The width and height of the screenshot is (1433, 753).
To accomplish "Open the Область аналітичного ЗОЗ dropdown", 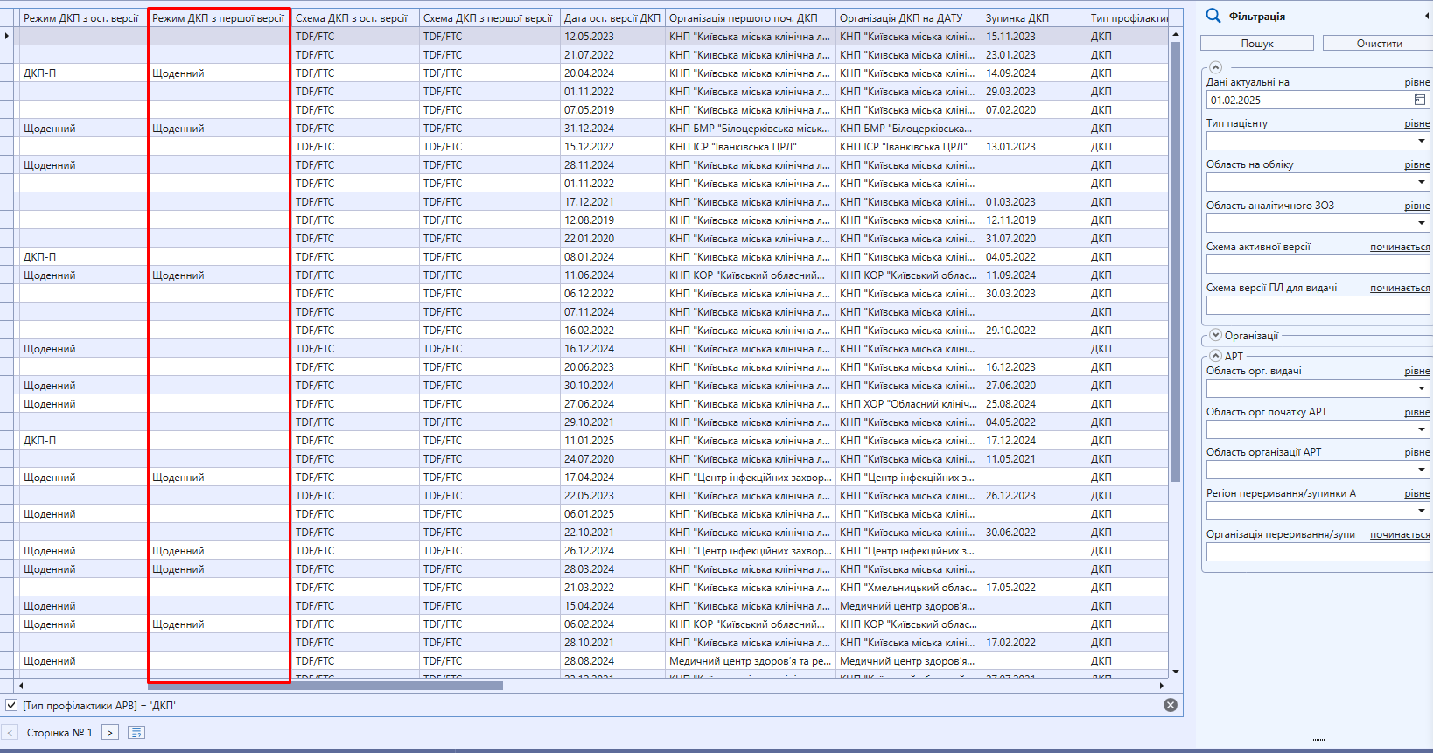I will (1421, 223).
